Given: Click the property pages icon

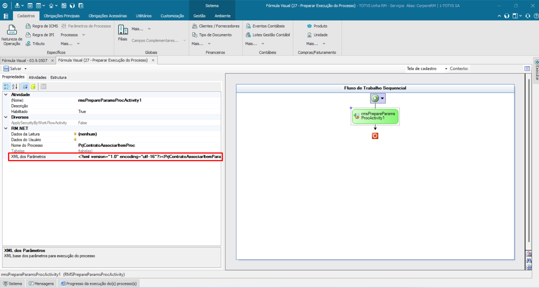Looking at the screenshot, I should [43, 86].
